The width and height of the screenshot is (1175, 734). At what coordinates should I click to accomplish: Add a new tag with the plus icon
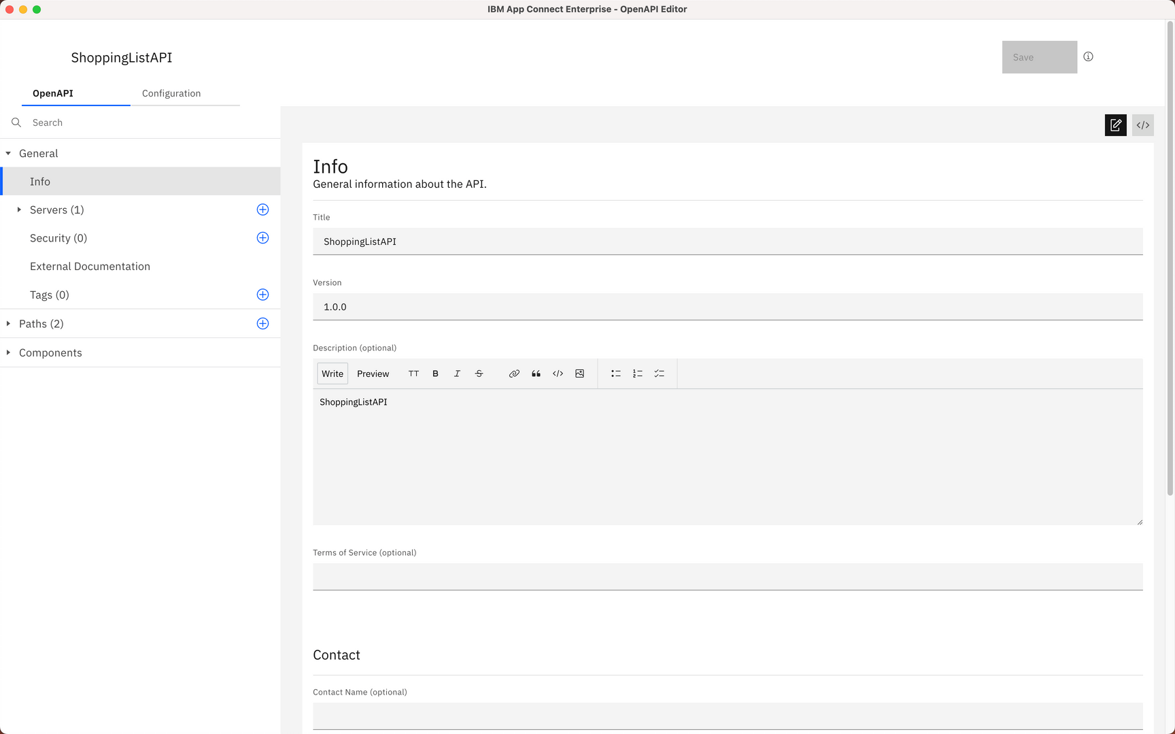click(x=262, y=295)
